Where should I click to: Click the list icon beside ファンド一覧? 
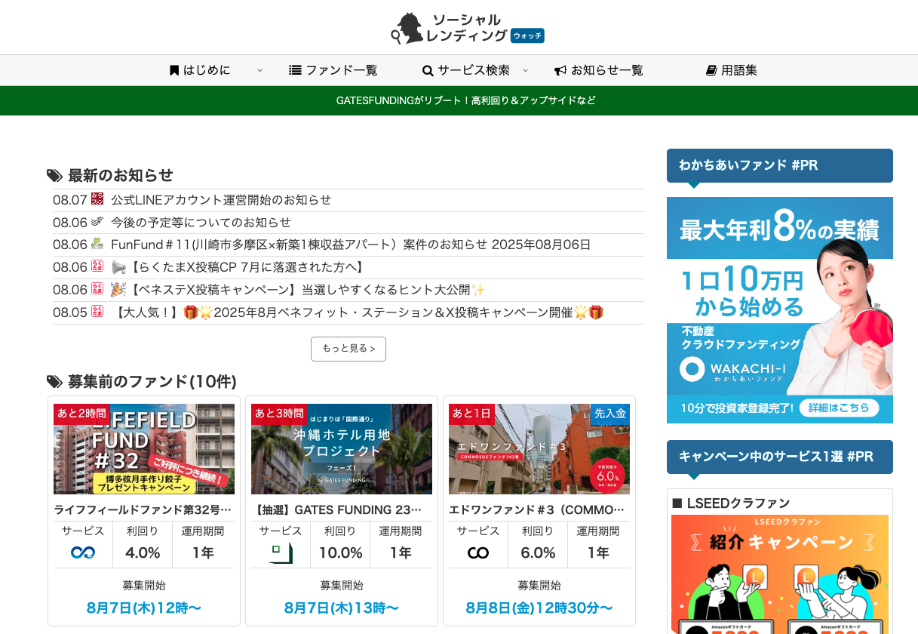(295, 70)
